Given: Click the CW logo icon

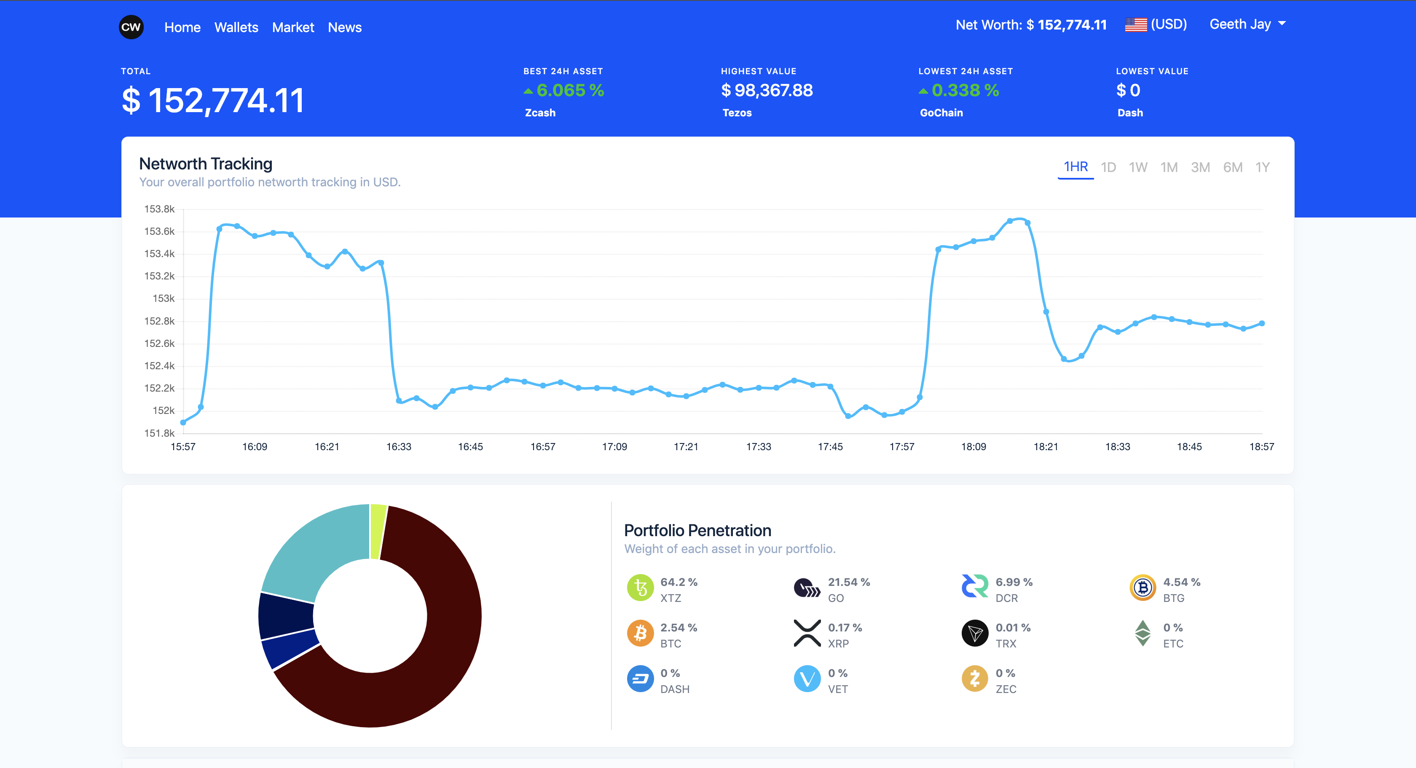Looking at the screenshot, I should (131, 27).
